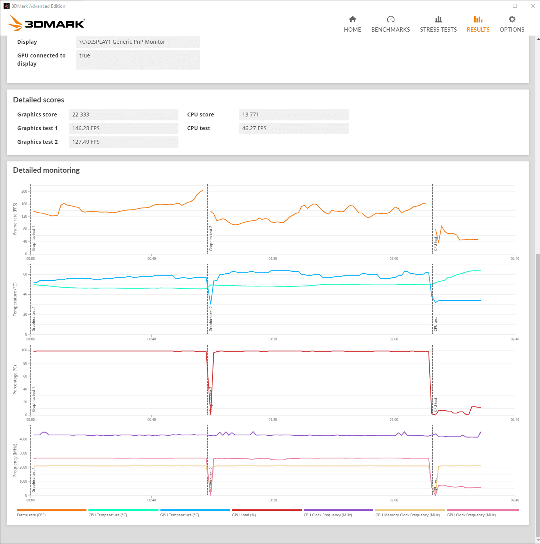
Task: Open the Benchmarks gauge icon
Action: (391, 19)
